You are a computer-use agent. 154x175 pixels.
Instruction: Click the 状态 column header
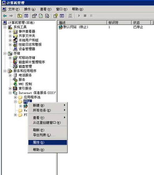(141, 23)
